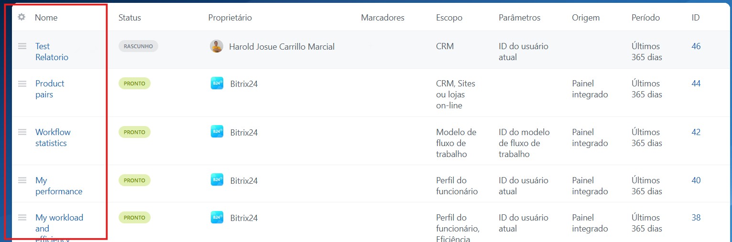Open the grid settings gear icon
This screenshot has height=242, width=732.
pyautogui.click(x=21, y=17)
